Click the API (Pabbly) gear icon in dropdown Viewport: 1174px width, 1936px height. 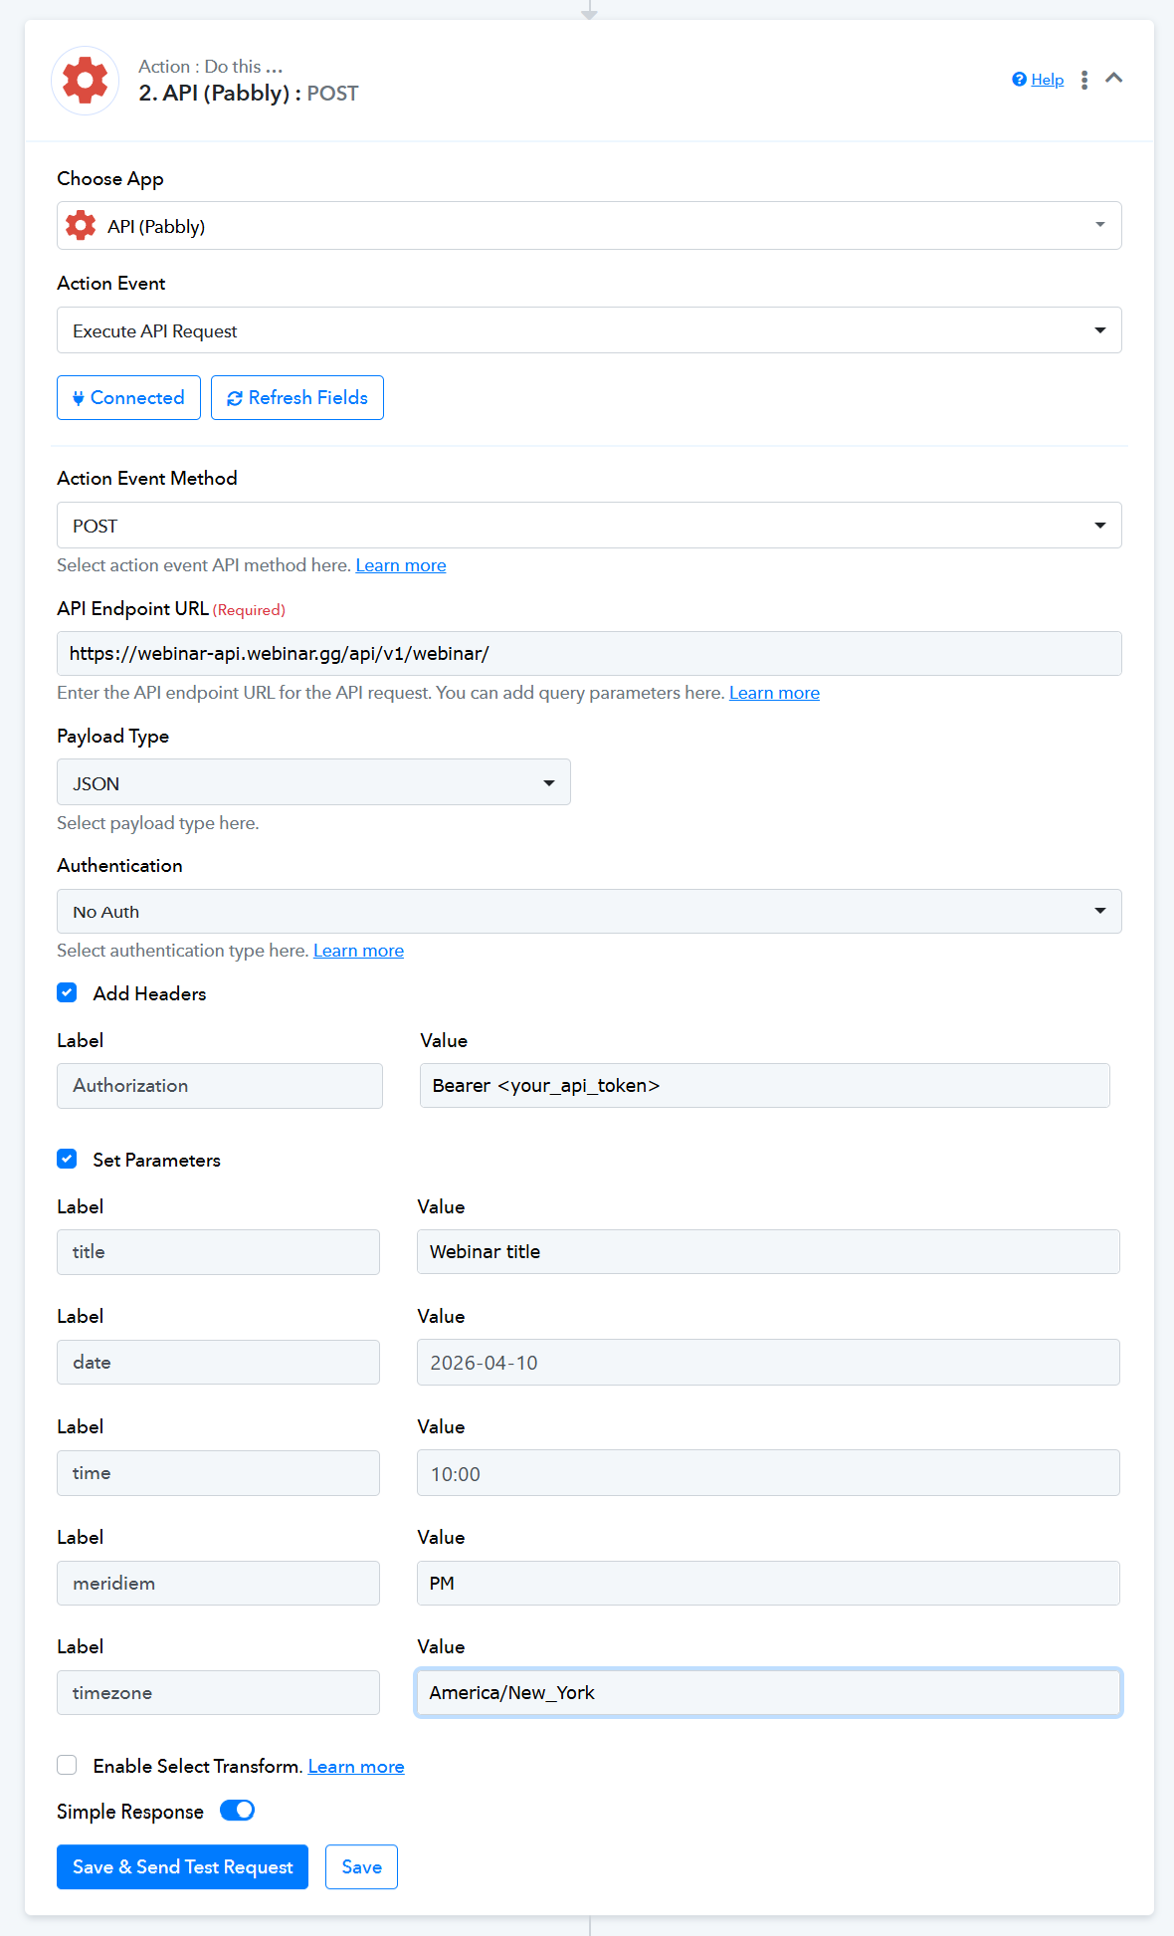(x=81, y=226)
